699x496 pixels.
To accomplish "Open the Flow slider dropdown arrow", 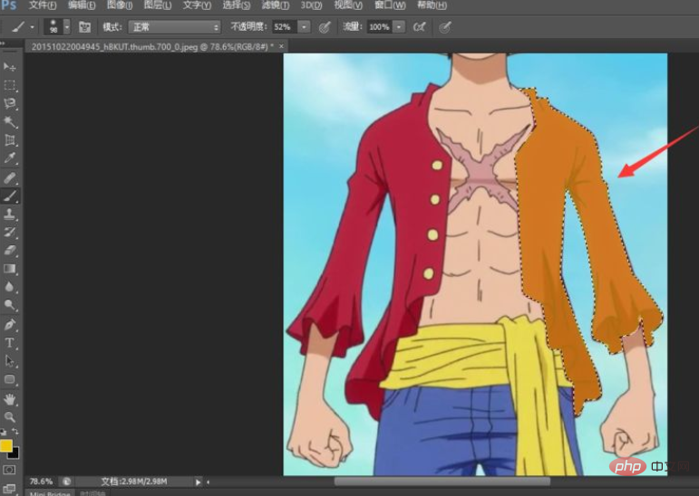I will click(399, 27).
